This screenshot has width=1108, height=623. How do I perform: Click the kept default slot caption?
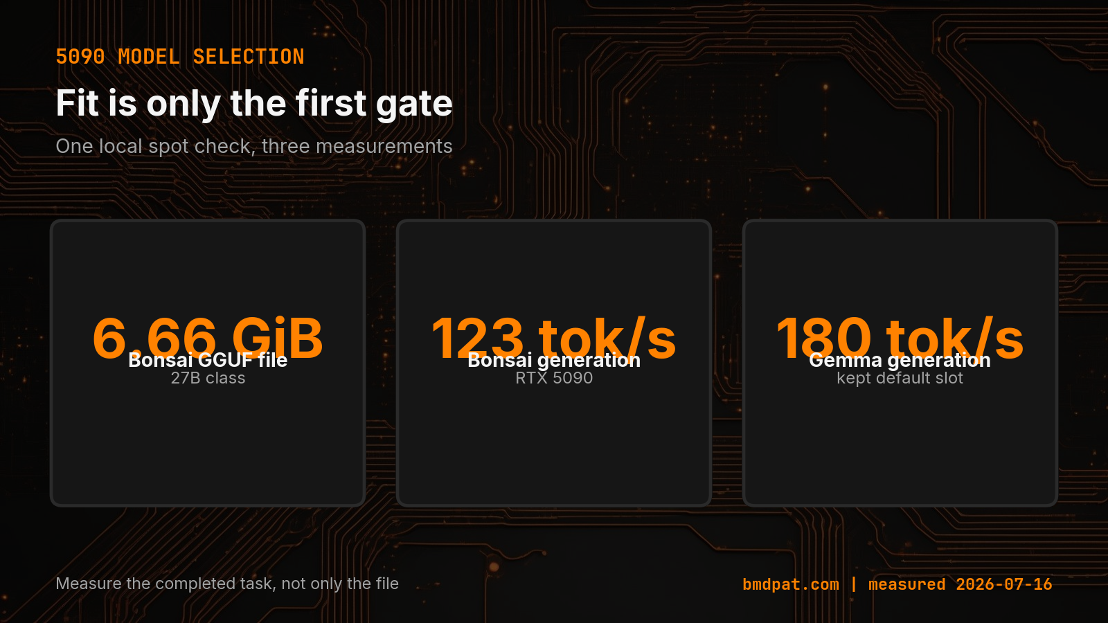[x=900, y=378]
